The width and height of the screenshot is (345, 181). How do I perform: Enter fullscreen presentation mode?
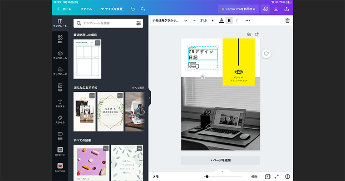(x=276, y=176)
